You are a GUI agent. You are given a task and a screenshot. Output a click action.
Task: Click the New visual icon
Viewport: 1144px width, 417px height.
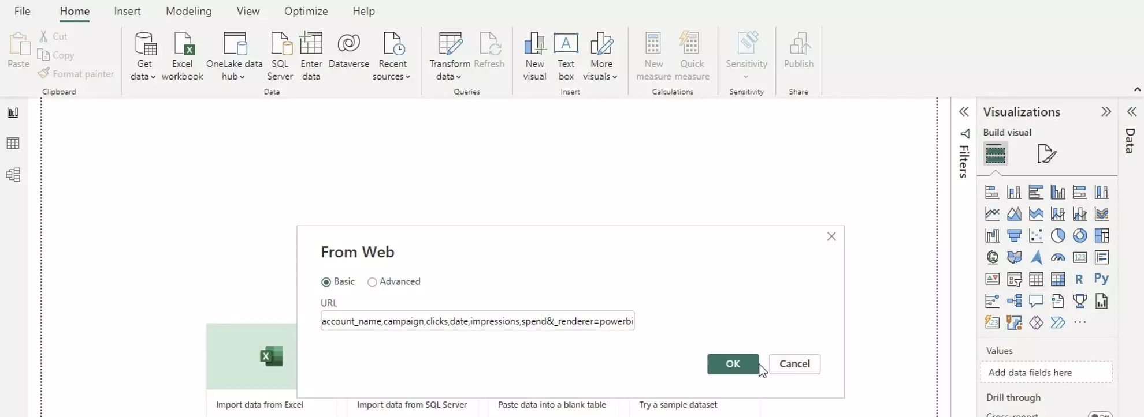pos(534,57)
